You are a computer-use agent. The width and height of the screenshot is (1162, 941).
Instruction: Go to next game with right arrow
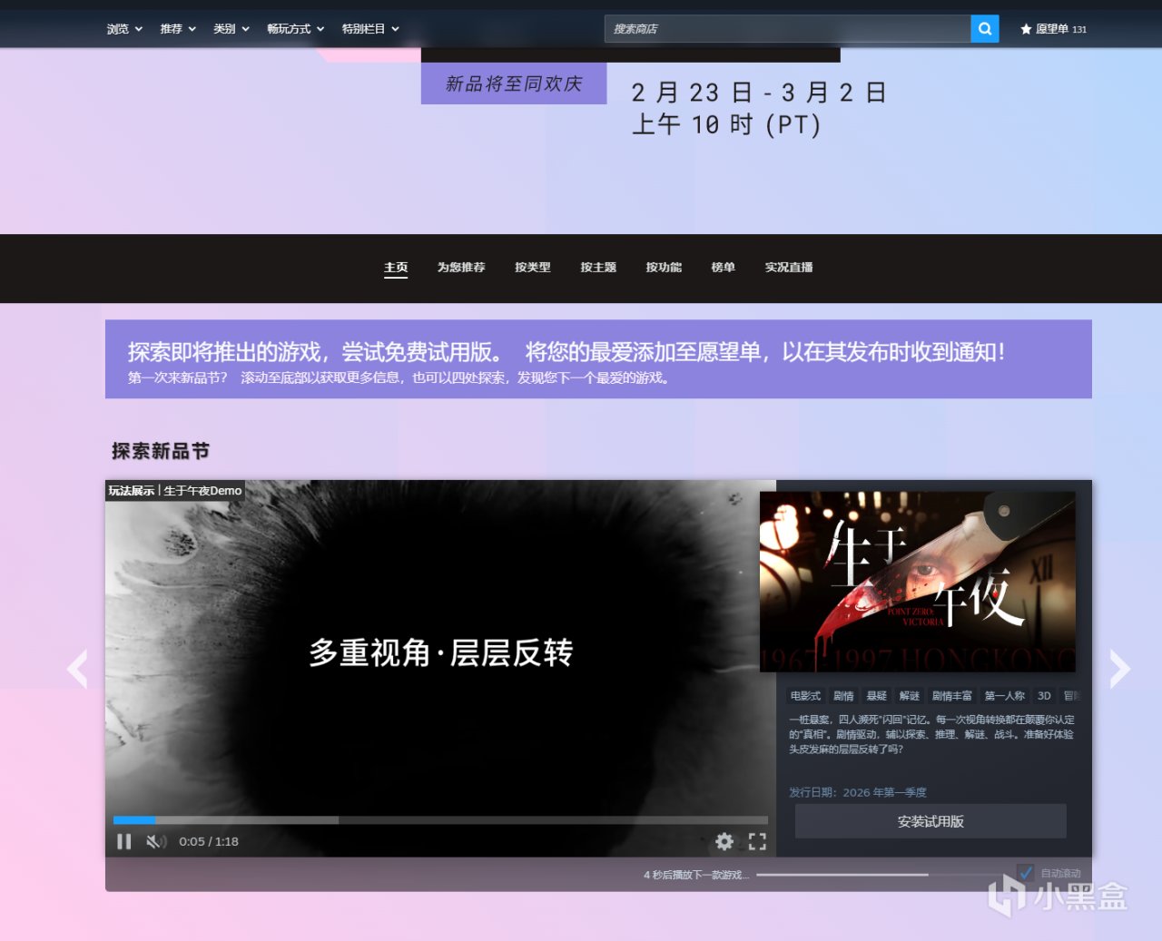pyautogui.click(x=1120, y=669)
